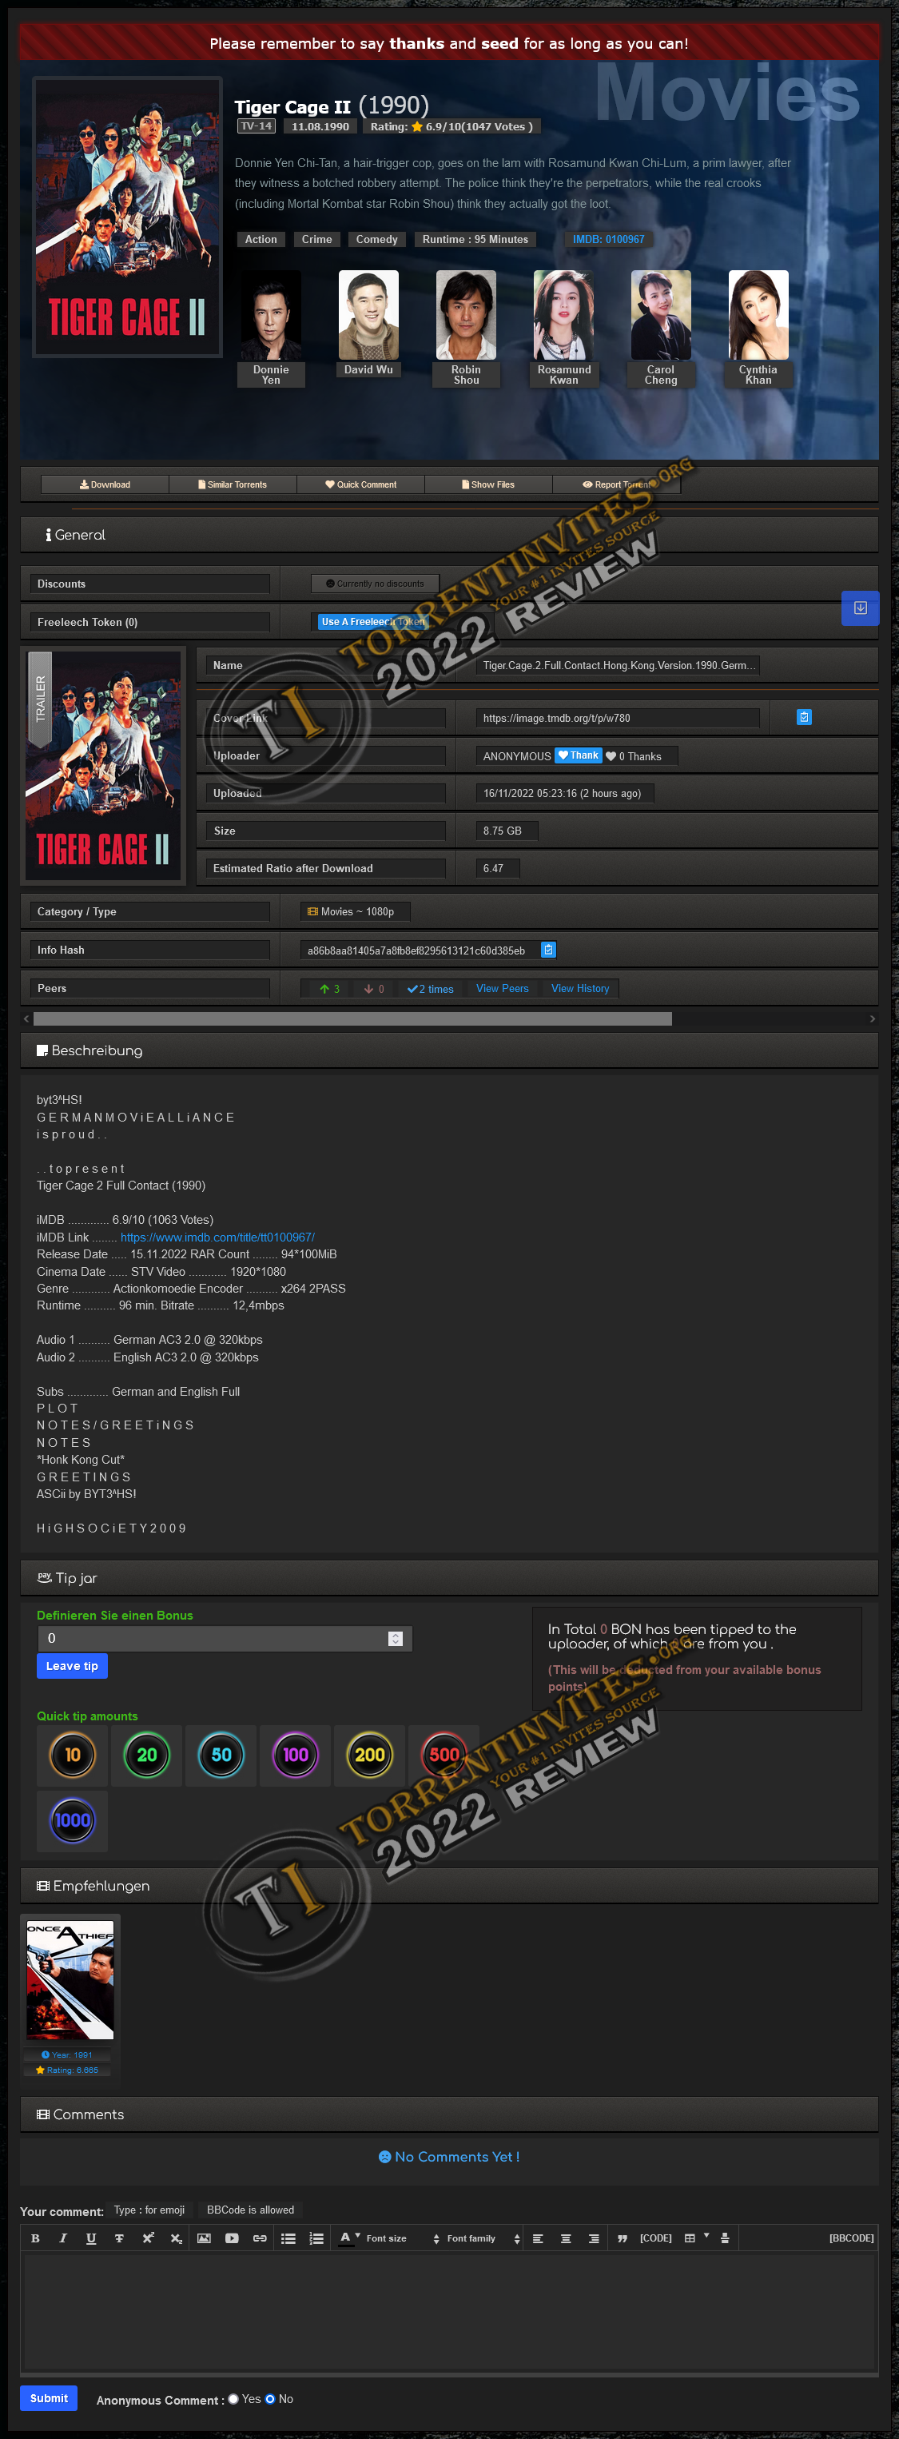Select Yes for Anonymous Comment
The width and height of the screenshot is (899, 2439).
[x=233, y=2398]
